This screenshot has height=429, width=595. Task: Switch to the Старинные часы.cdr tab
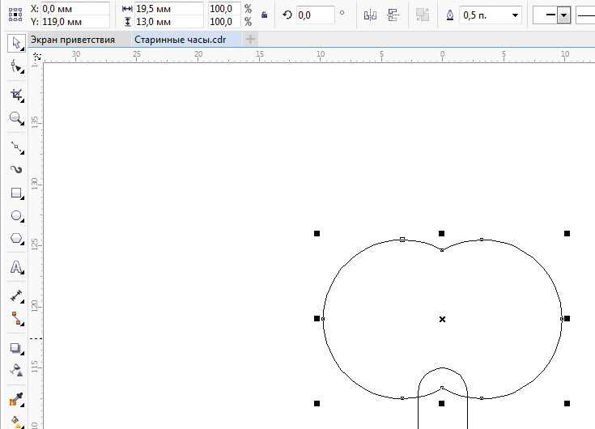point(180,40)
